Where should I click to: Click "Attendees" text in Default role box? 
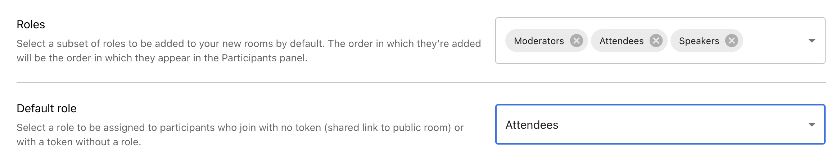[532, 125]
